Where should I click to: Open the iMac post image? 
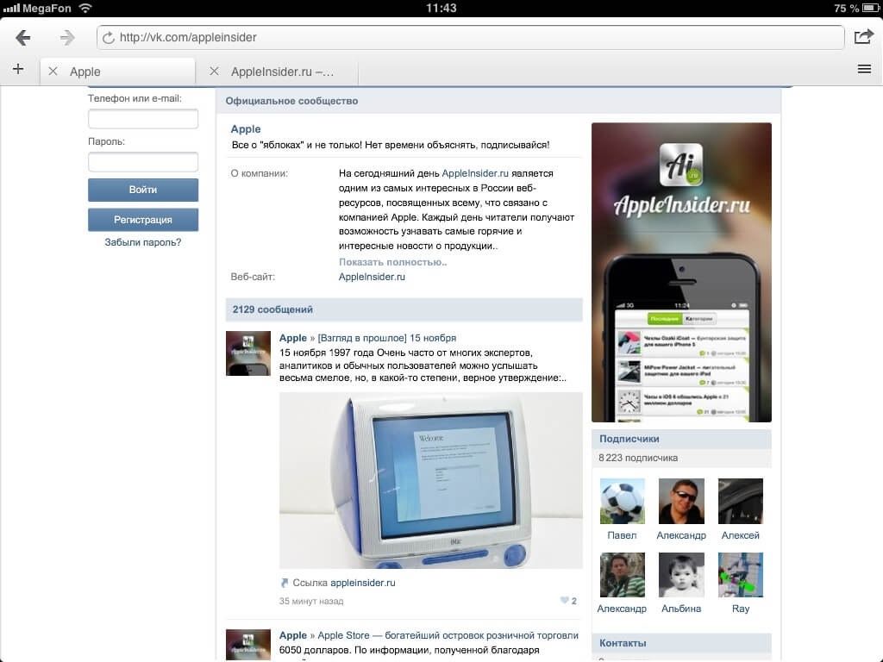[430, 480]
